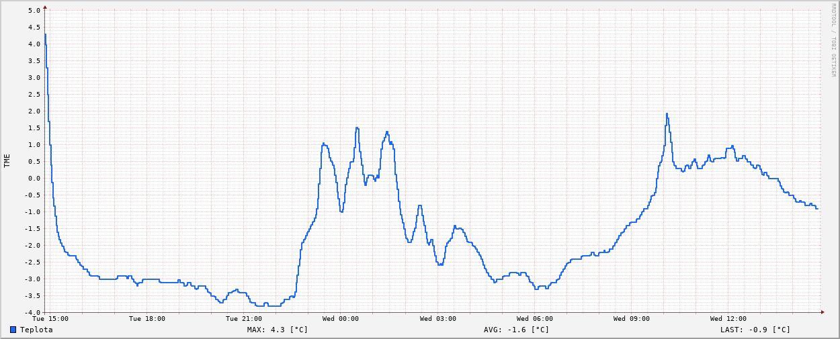
Task: Click the red arrow ending the X axis
Action: 822,312
